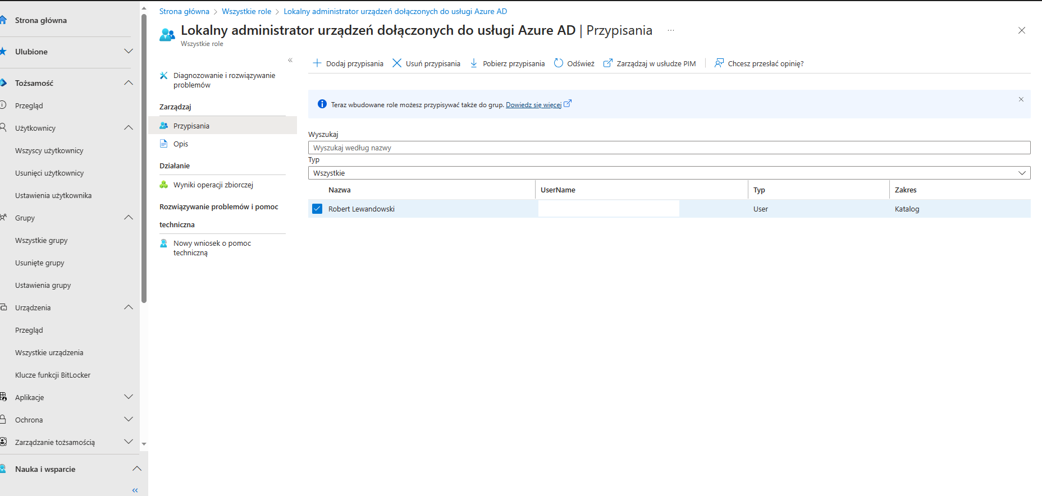
Task: Click the Dowiedz się więcej link
Action: pyautogui.click(x=533, y=105)
